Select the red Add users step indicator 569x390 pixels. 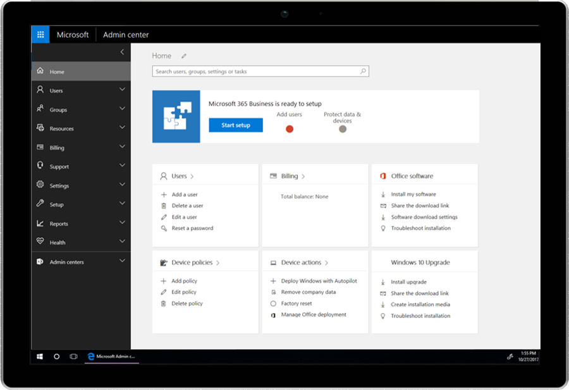tap(290, 129)
